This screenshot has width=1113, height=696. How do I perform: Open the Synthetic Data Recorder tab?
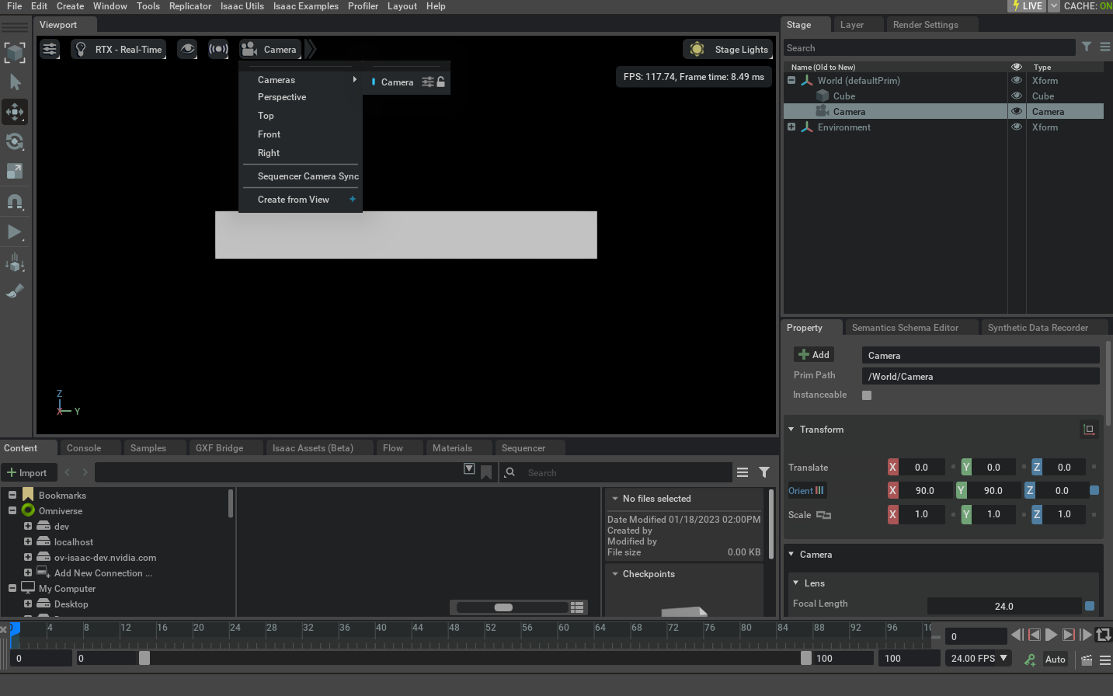tap(1038, 328)
